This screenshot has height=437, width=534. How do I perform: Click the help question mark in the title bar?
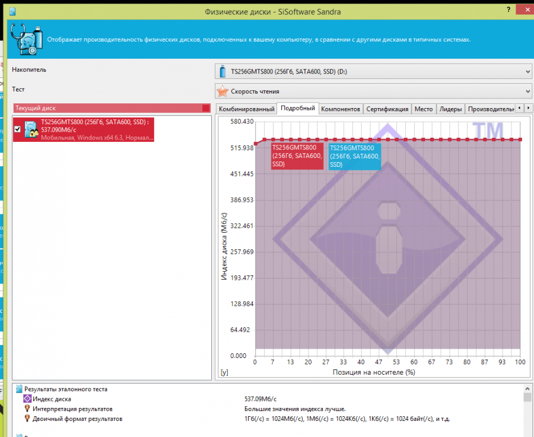tap(508, 10)
